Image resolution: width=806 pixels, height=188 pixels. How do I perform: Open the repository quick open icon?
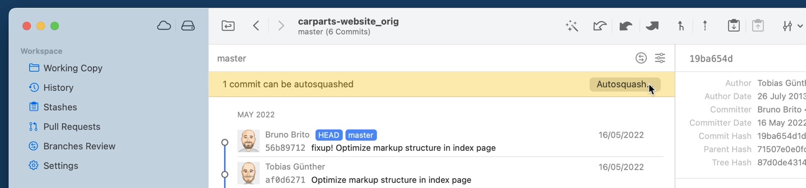(228, 25)
